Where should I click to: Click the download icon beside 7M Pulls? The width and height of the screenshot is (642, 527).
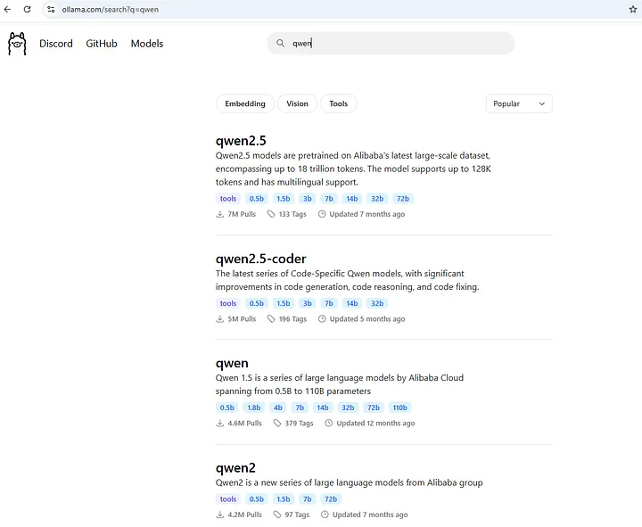coord(220,214)
